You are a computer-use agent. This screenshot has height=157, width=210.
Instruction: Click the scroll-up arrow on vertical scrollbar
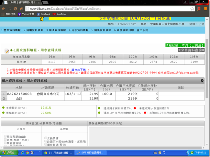(207, 19)
